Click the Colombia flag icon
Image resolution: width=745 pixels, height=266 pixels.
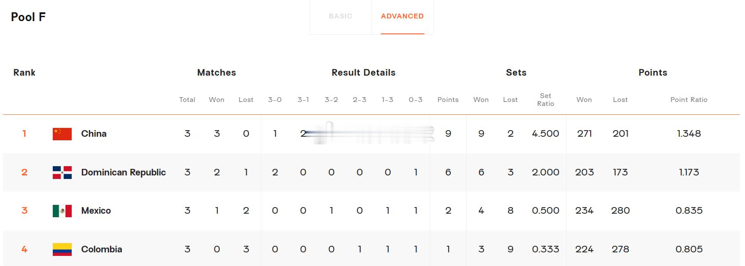pyautogui.click(x=62, y=249)
